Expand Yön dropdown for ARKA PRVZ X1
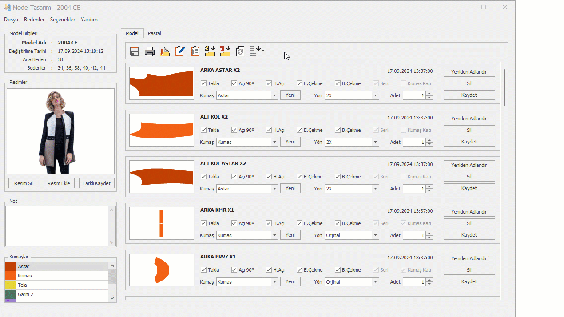The image size is (564, 317). 375,282
